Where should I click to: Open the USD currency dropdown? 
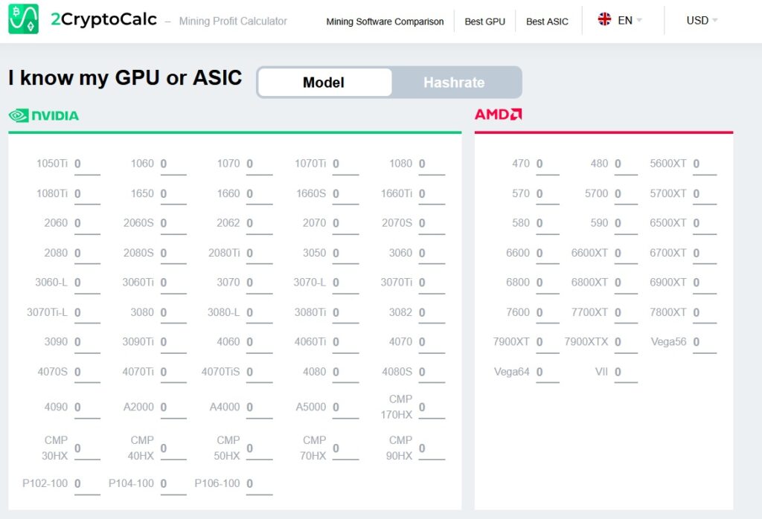pyautogui.click(x=702, y=20)
